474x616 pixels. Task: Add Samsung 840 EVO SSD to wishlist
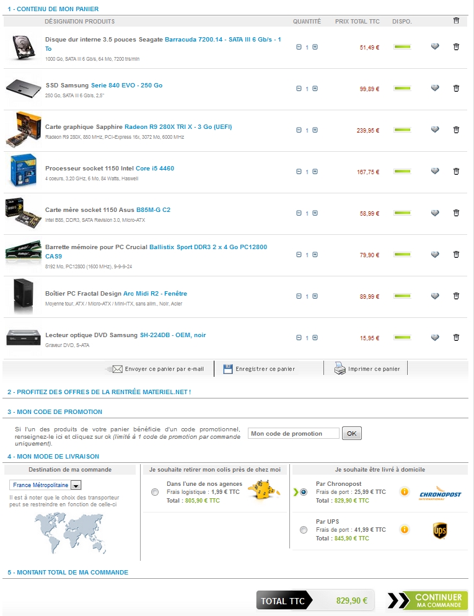tap(435, 88)
